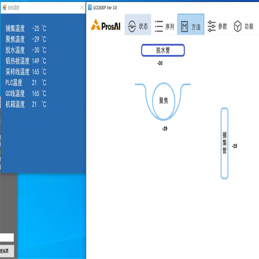Open the 状态 status pulse icon

tap(132, 26)
